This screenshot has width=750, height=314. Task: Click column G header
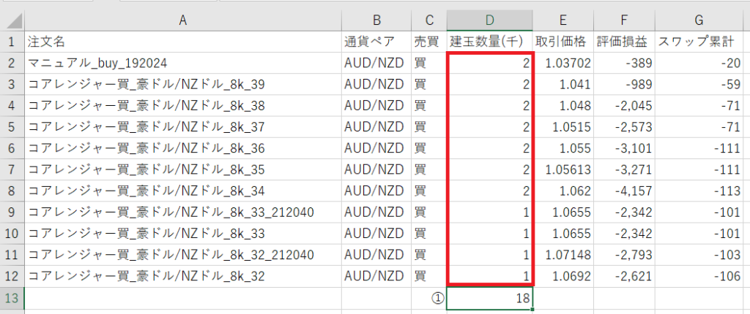point(701,20)
